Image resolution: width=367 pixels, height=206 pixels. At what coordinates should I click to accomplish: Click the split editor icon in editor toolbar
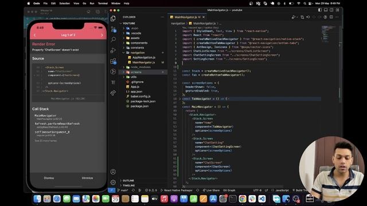click(x=331, y=17)
